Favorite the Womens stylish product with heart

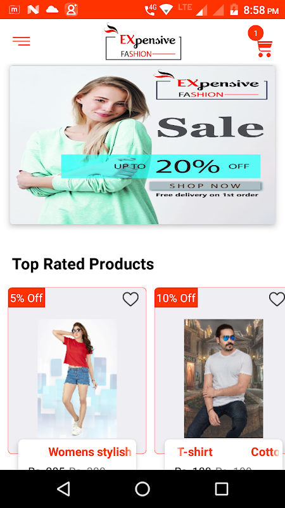130,299
